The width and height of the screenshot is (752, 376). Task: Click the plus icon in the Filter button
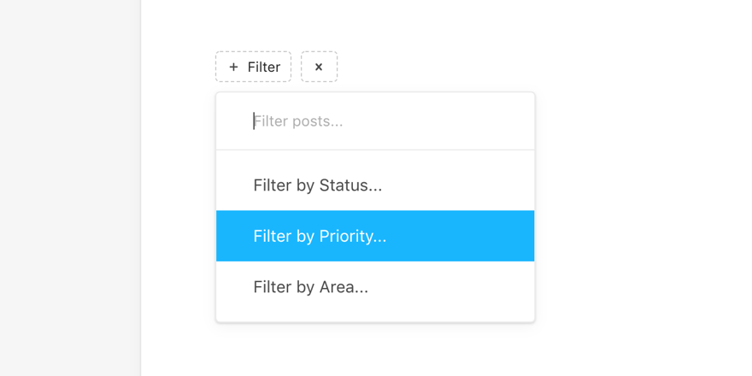233,67
